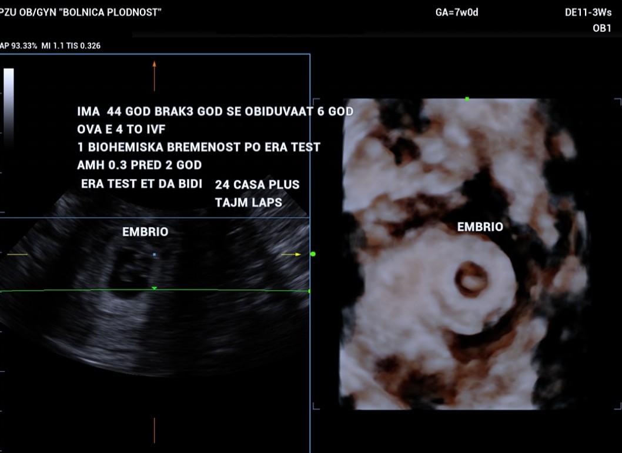Click annotation 'OVA E 4 TO IVF'
The image size is (622, 453).
121,129
